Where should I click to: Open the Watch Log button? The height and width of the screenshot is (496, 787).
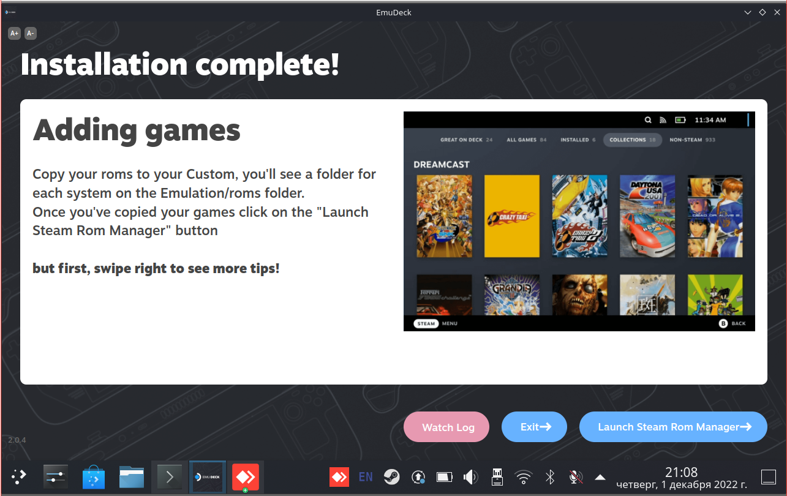pos(448,427)
